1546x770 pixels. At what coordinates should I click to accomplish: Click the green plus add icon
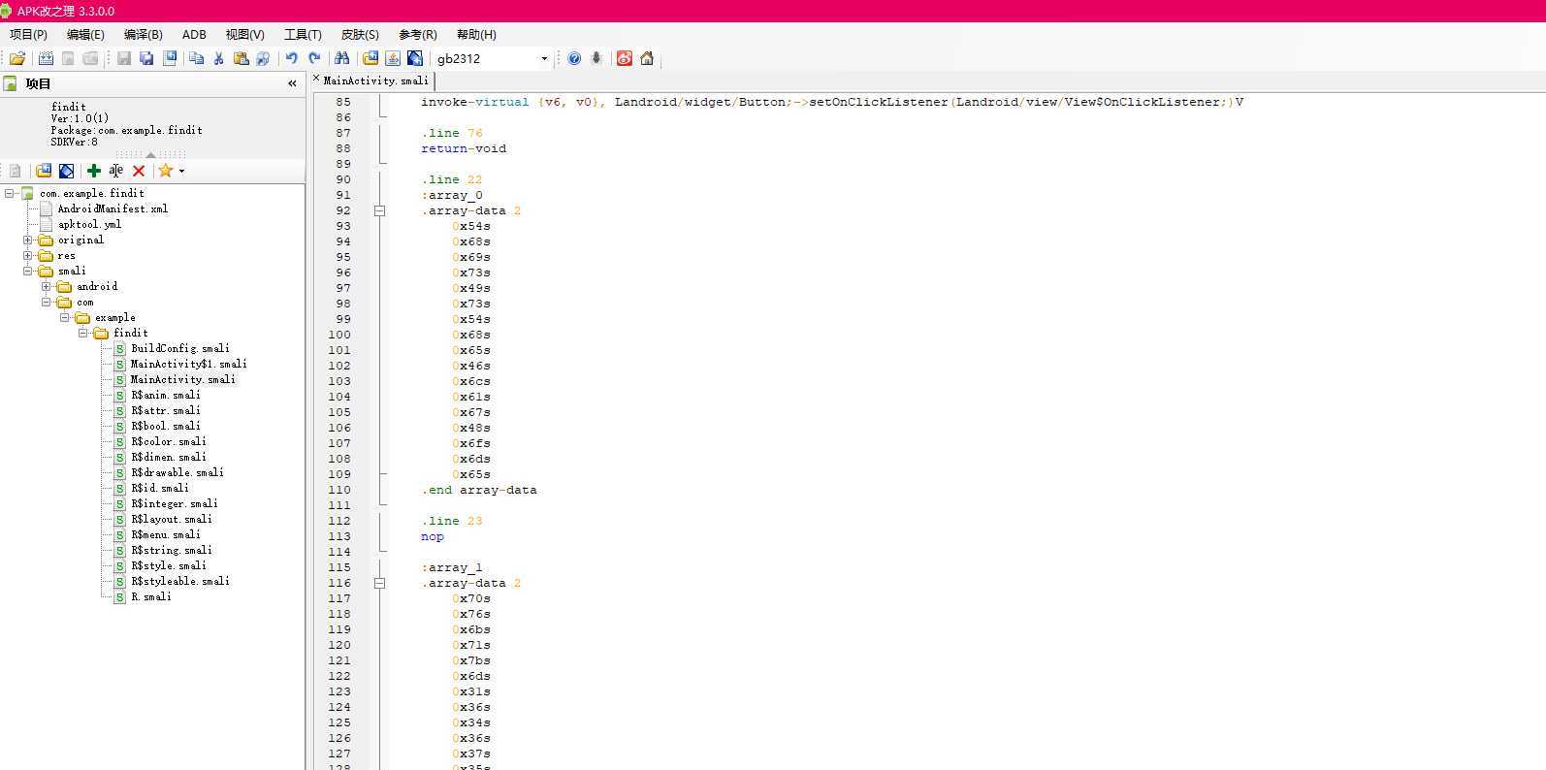tap(94, 171)
